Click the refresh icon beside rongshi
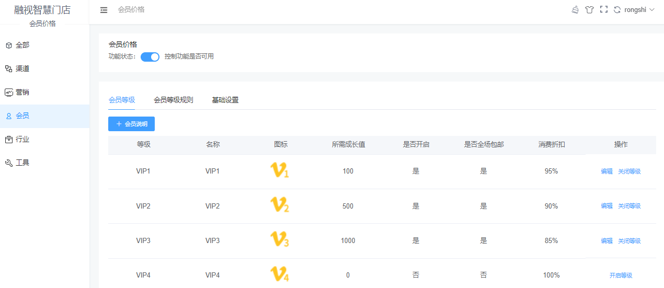 coord(617,9)
